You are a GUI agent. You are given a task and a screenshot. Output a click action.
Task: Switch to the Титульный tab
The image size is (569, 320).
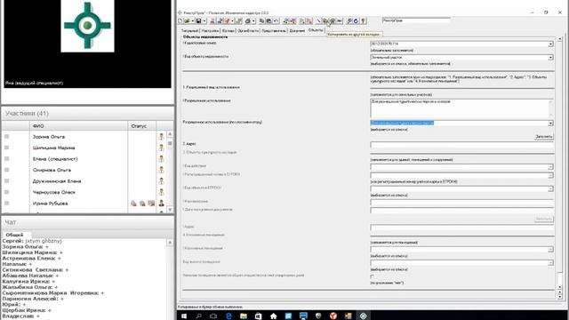[x=189, y=31]
